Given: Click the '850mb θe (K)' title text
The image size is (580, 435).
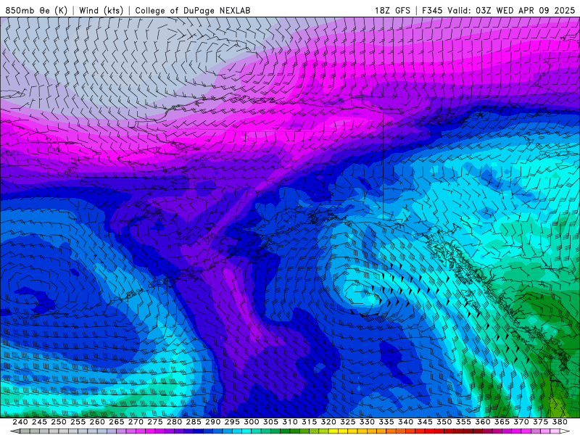Looking at the screenshot, I should pos(36,10).
